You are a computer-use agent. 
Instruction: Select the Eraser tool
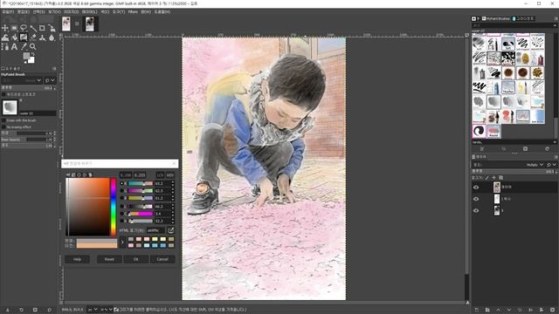(33, 38)
